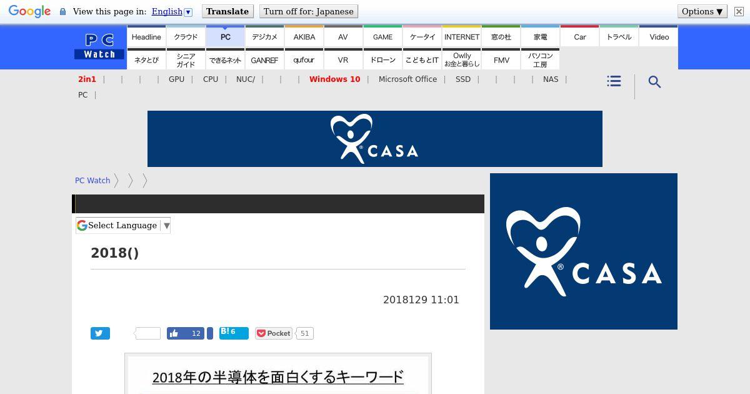Open the AV tab
750x394 pixels.
(x=343, y=36)
